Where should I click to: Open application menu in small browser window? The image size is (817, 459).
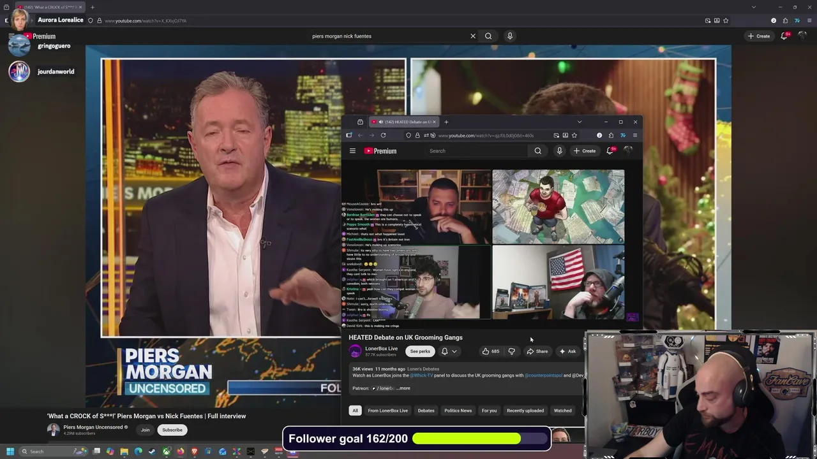point(634,135)
